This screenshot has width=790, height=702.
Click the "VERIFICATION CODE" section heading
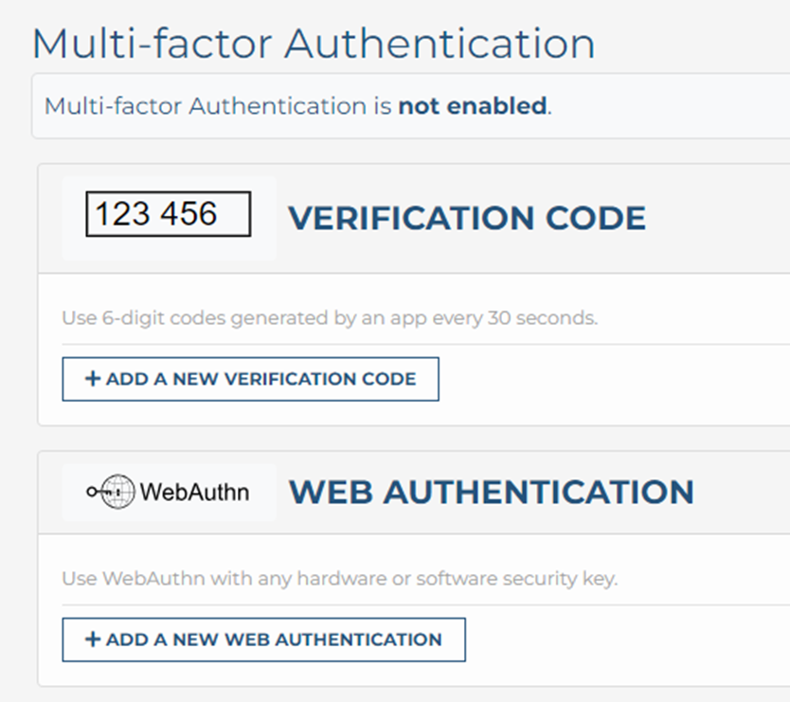(x=467, y=218)
